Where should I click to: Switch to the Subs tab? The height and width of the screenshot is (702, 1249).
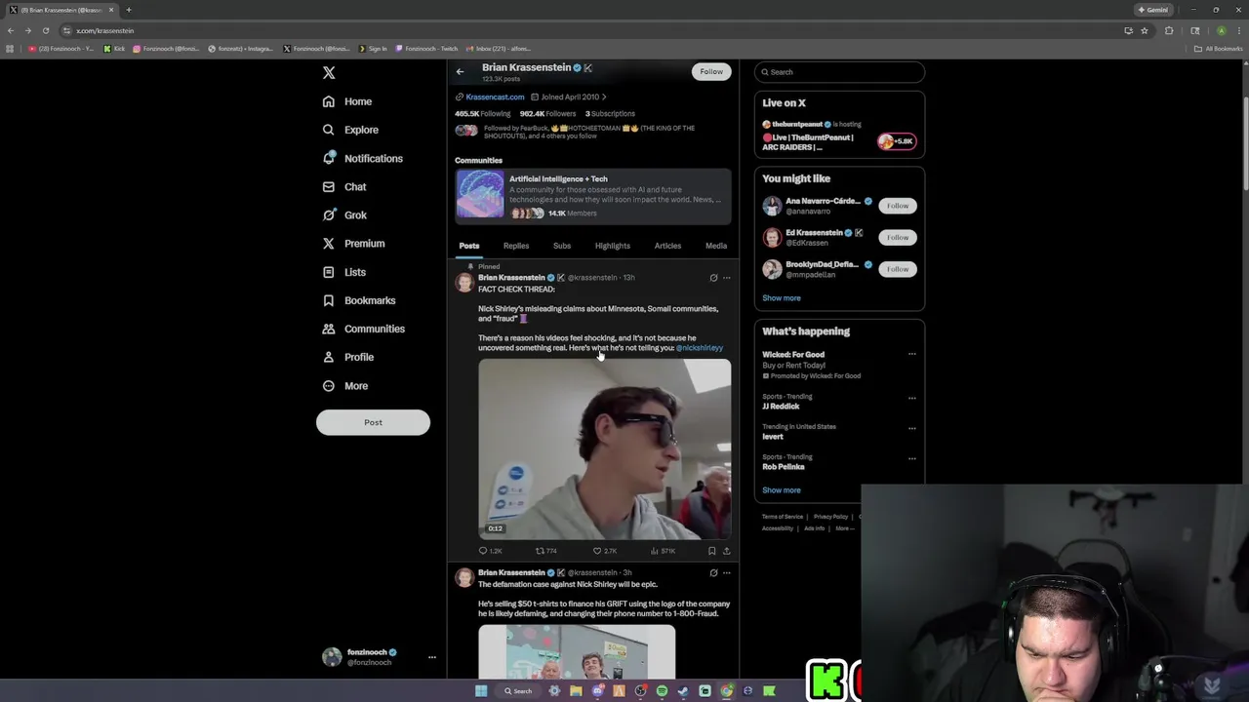click(562, 246)
